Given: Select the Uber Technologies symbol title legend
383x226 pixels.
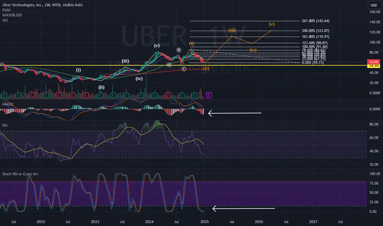Looking at the screenshot, I should click(42, 5).
